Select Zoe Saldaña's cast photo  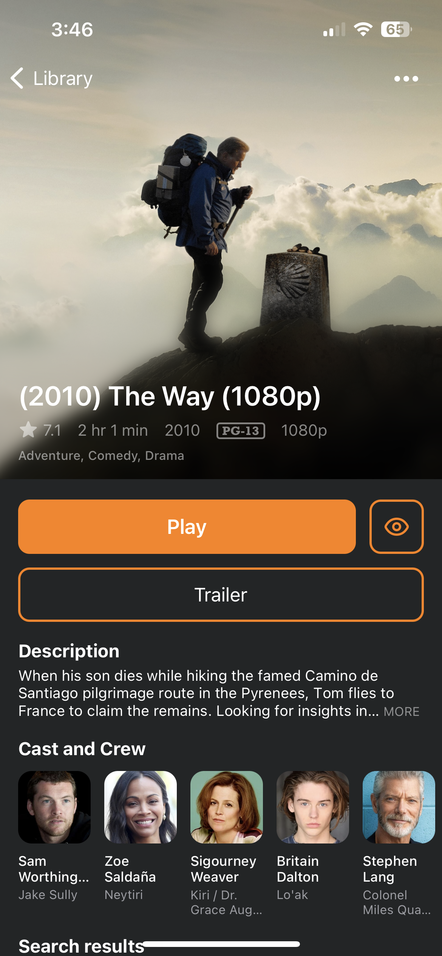[141, 807]
